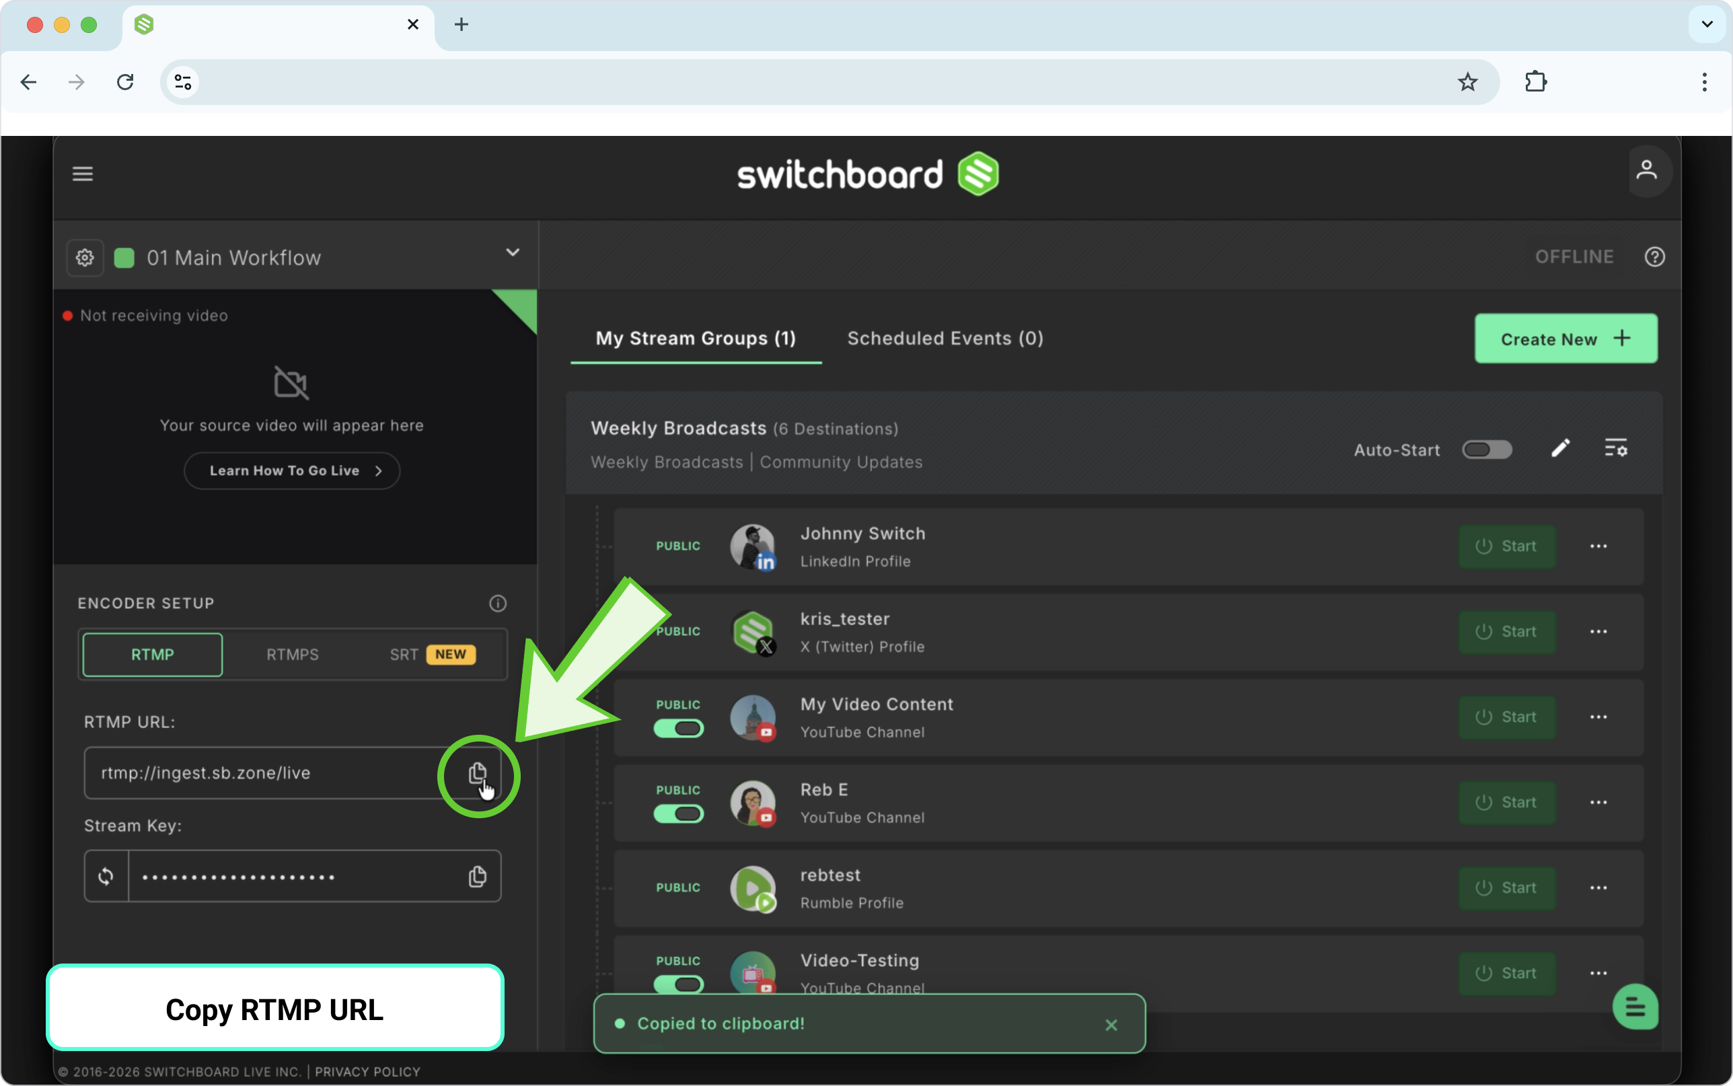1733x1086 pixels.
Task: Toggle Reb E destination switch
Action: tap(678, 813)
